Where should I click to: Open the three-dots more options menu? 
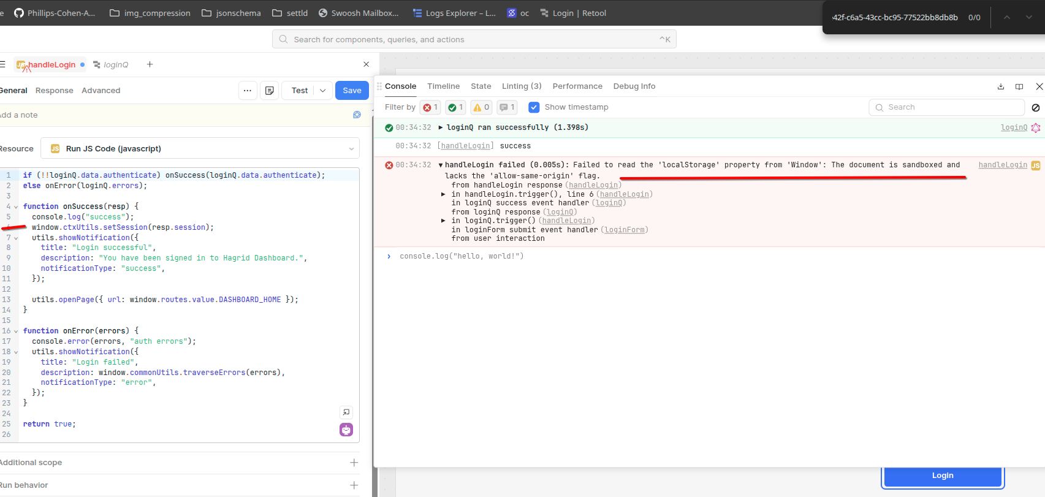pos(247,91)
